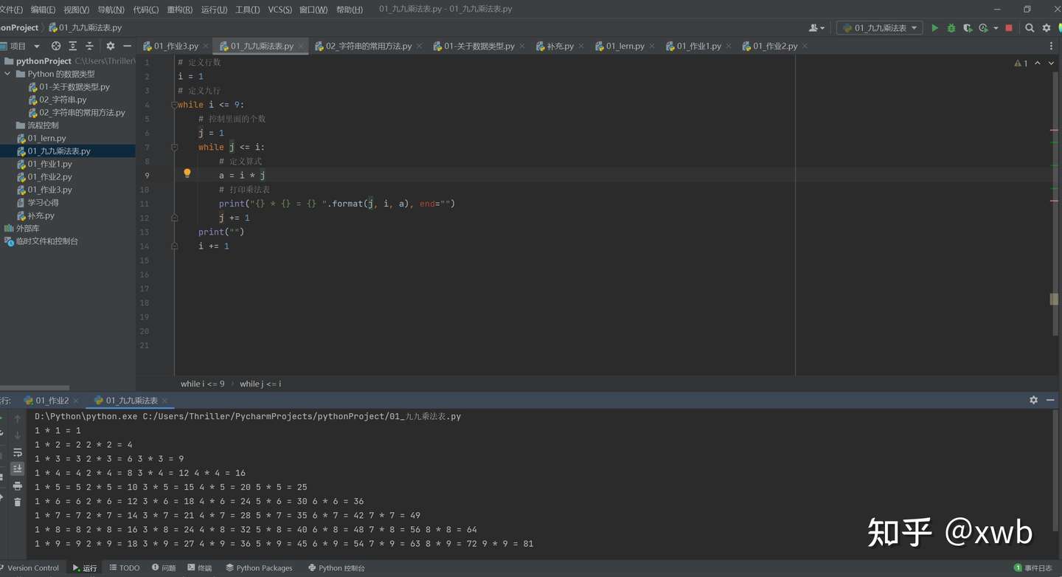Open the editor tabs more-options menu
Image resolution: width=1062 pixels, height=577 pixels.
(x=1052, y=46)
